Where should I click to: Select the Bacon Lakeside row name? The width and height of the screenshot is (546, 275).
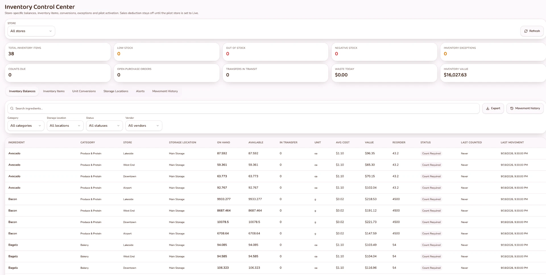click(13, 199)
